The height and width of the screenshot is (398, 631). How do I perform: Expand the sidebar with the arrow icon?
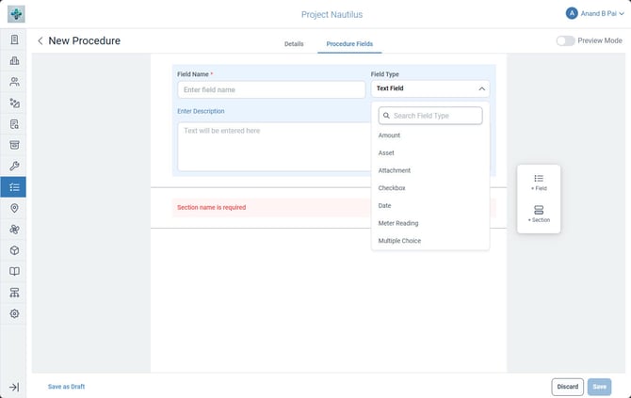14,387
